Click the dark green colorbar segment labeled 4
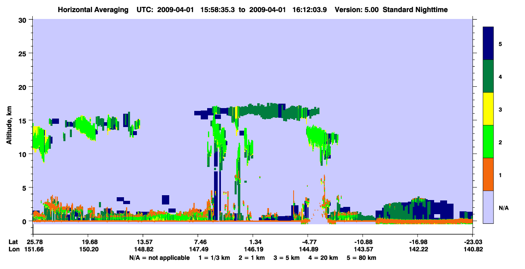The image size is (525, 269). coord(489,76)
